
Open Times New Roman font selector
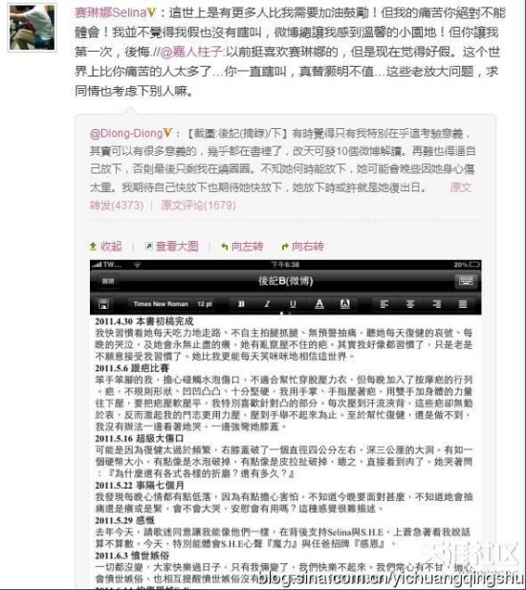coord(161,304)
